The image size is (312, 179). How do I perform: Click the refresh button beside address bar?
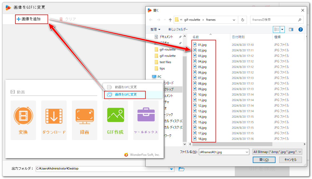pos(242,20)
